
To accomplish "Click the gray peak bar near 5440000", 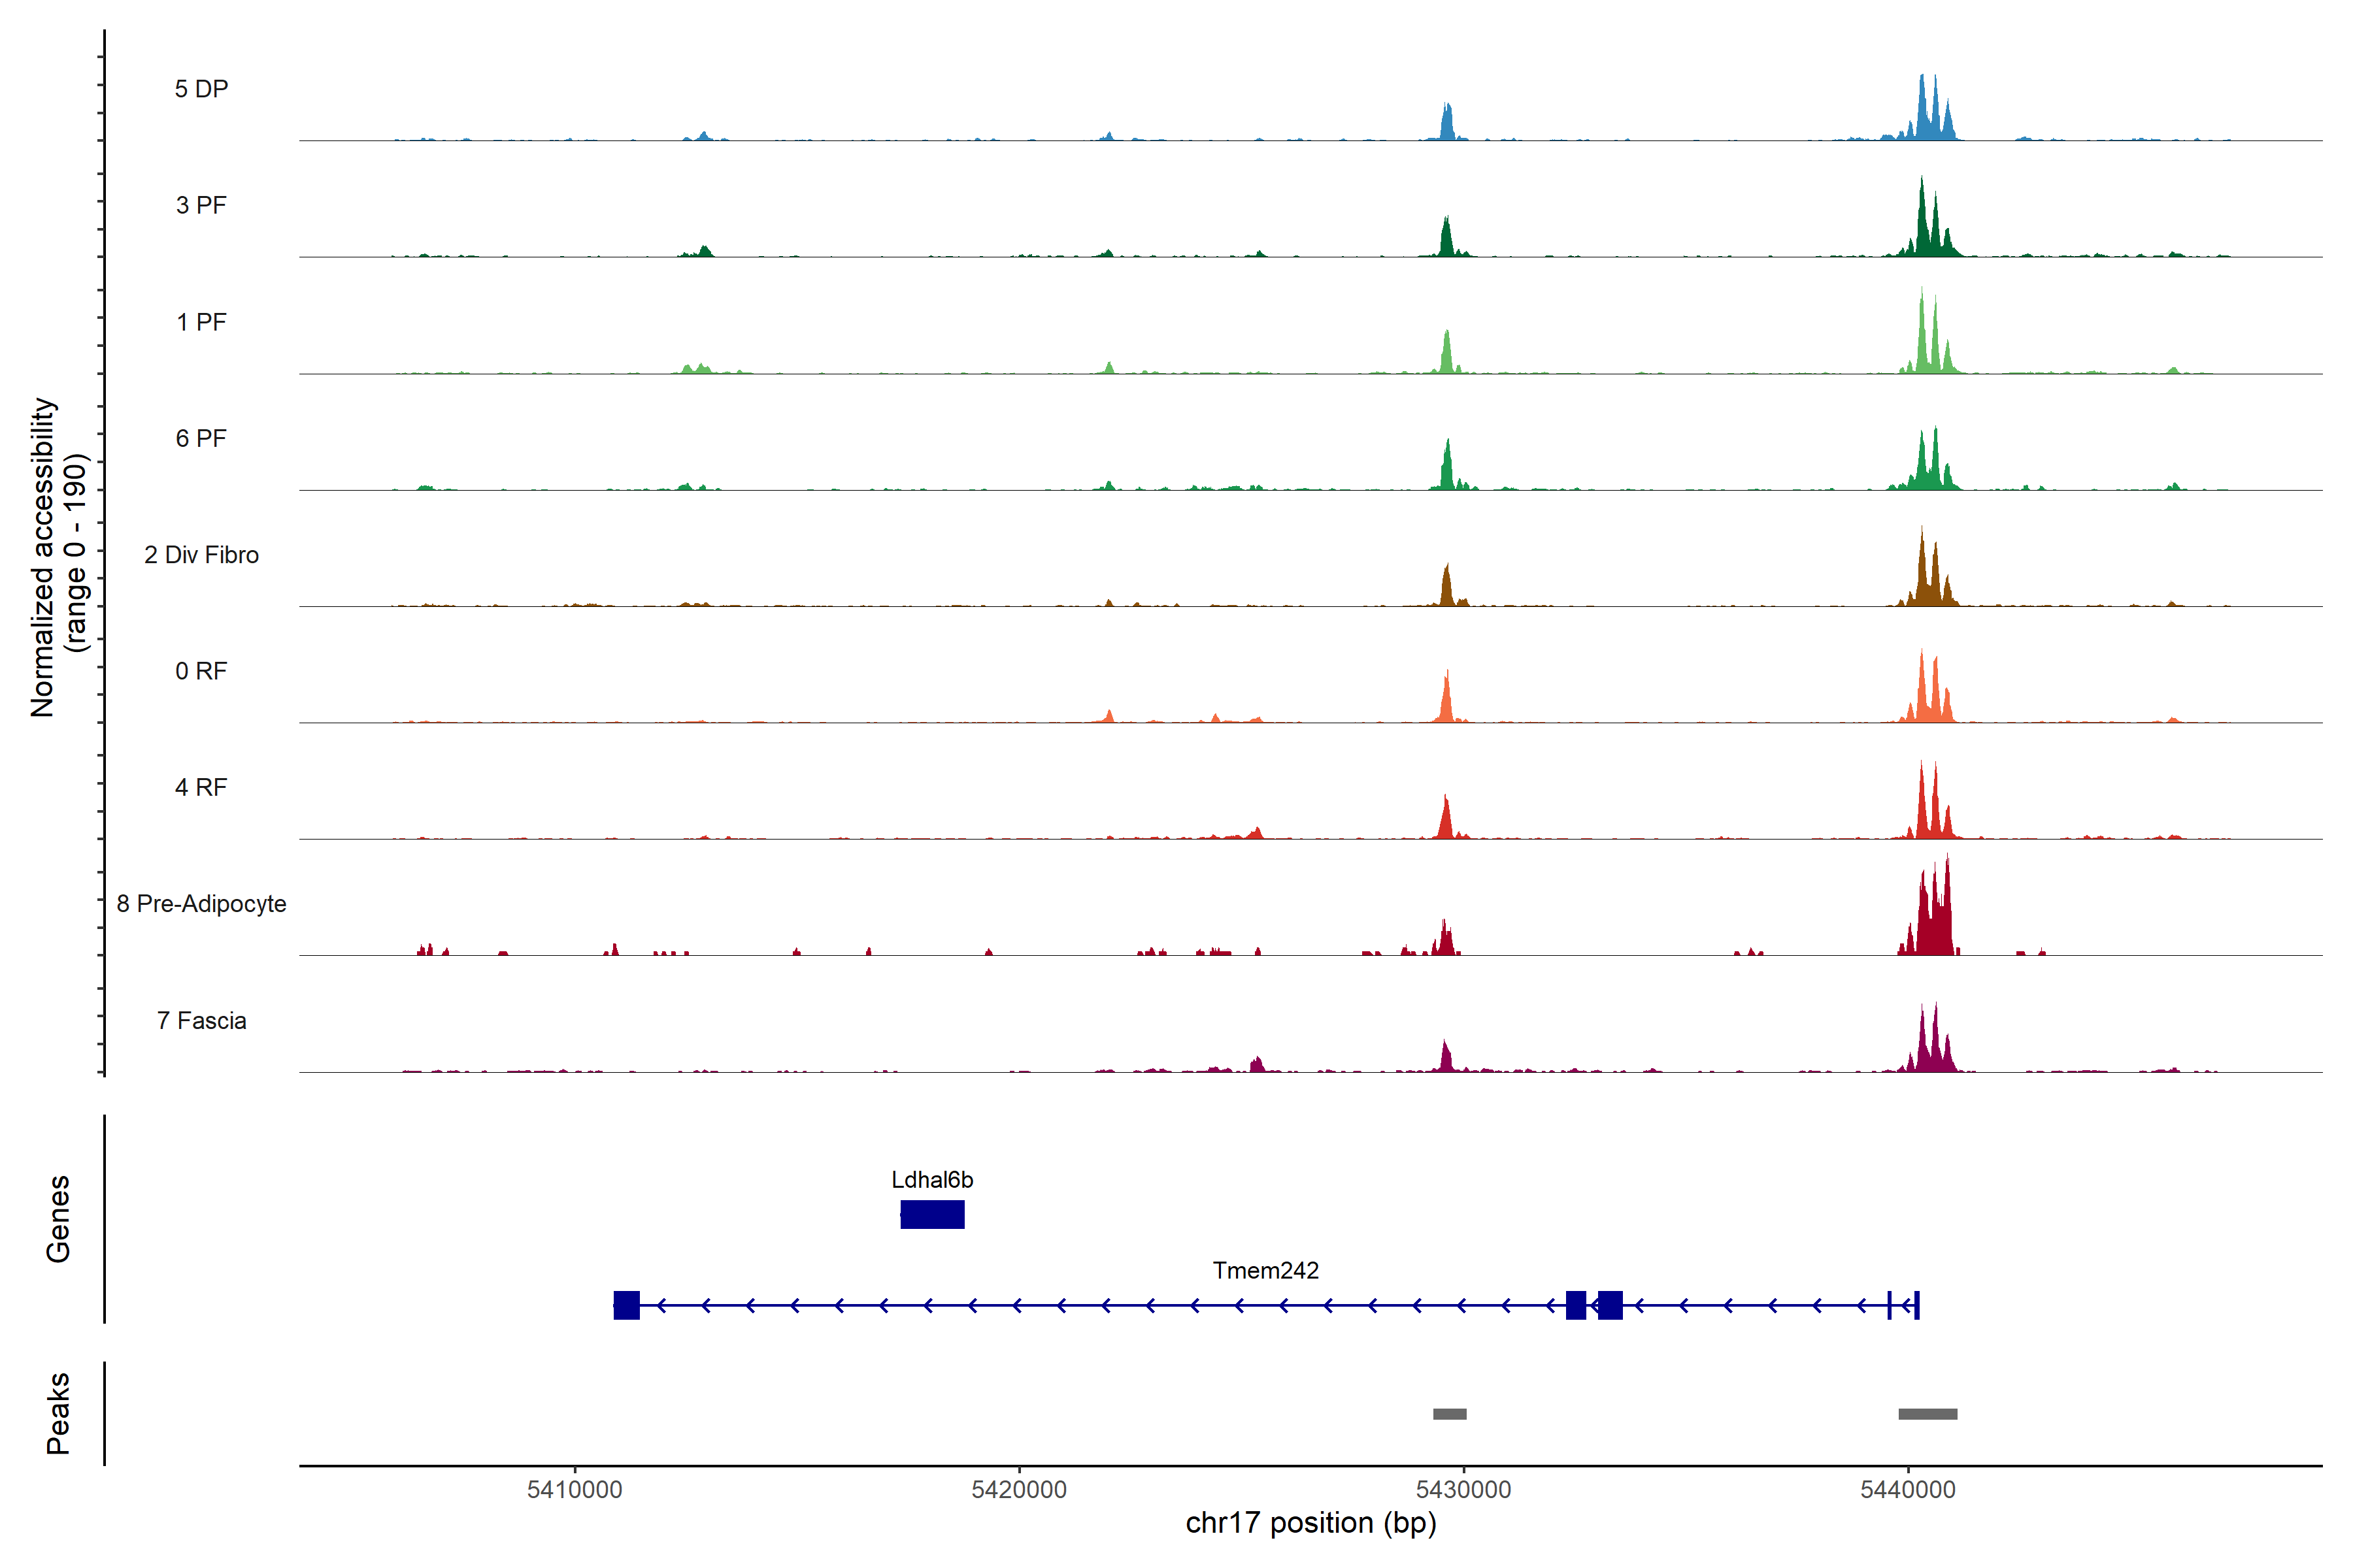I will (x=1927, y=1414).
